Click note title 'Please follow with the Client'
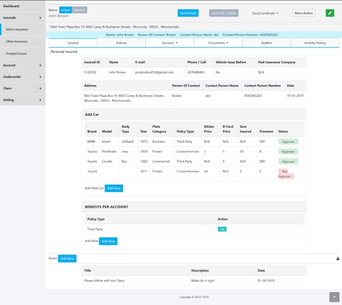Viewport: 342px width, 305px height. (x=104, y=280)
